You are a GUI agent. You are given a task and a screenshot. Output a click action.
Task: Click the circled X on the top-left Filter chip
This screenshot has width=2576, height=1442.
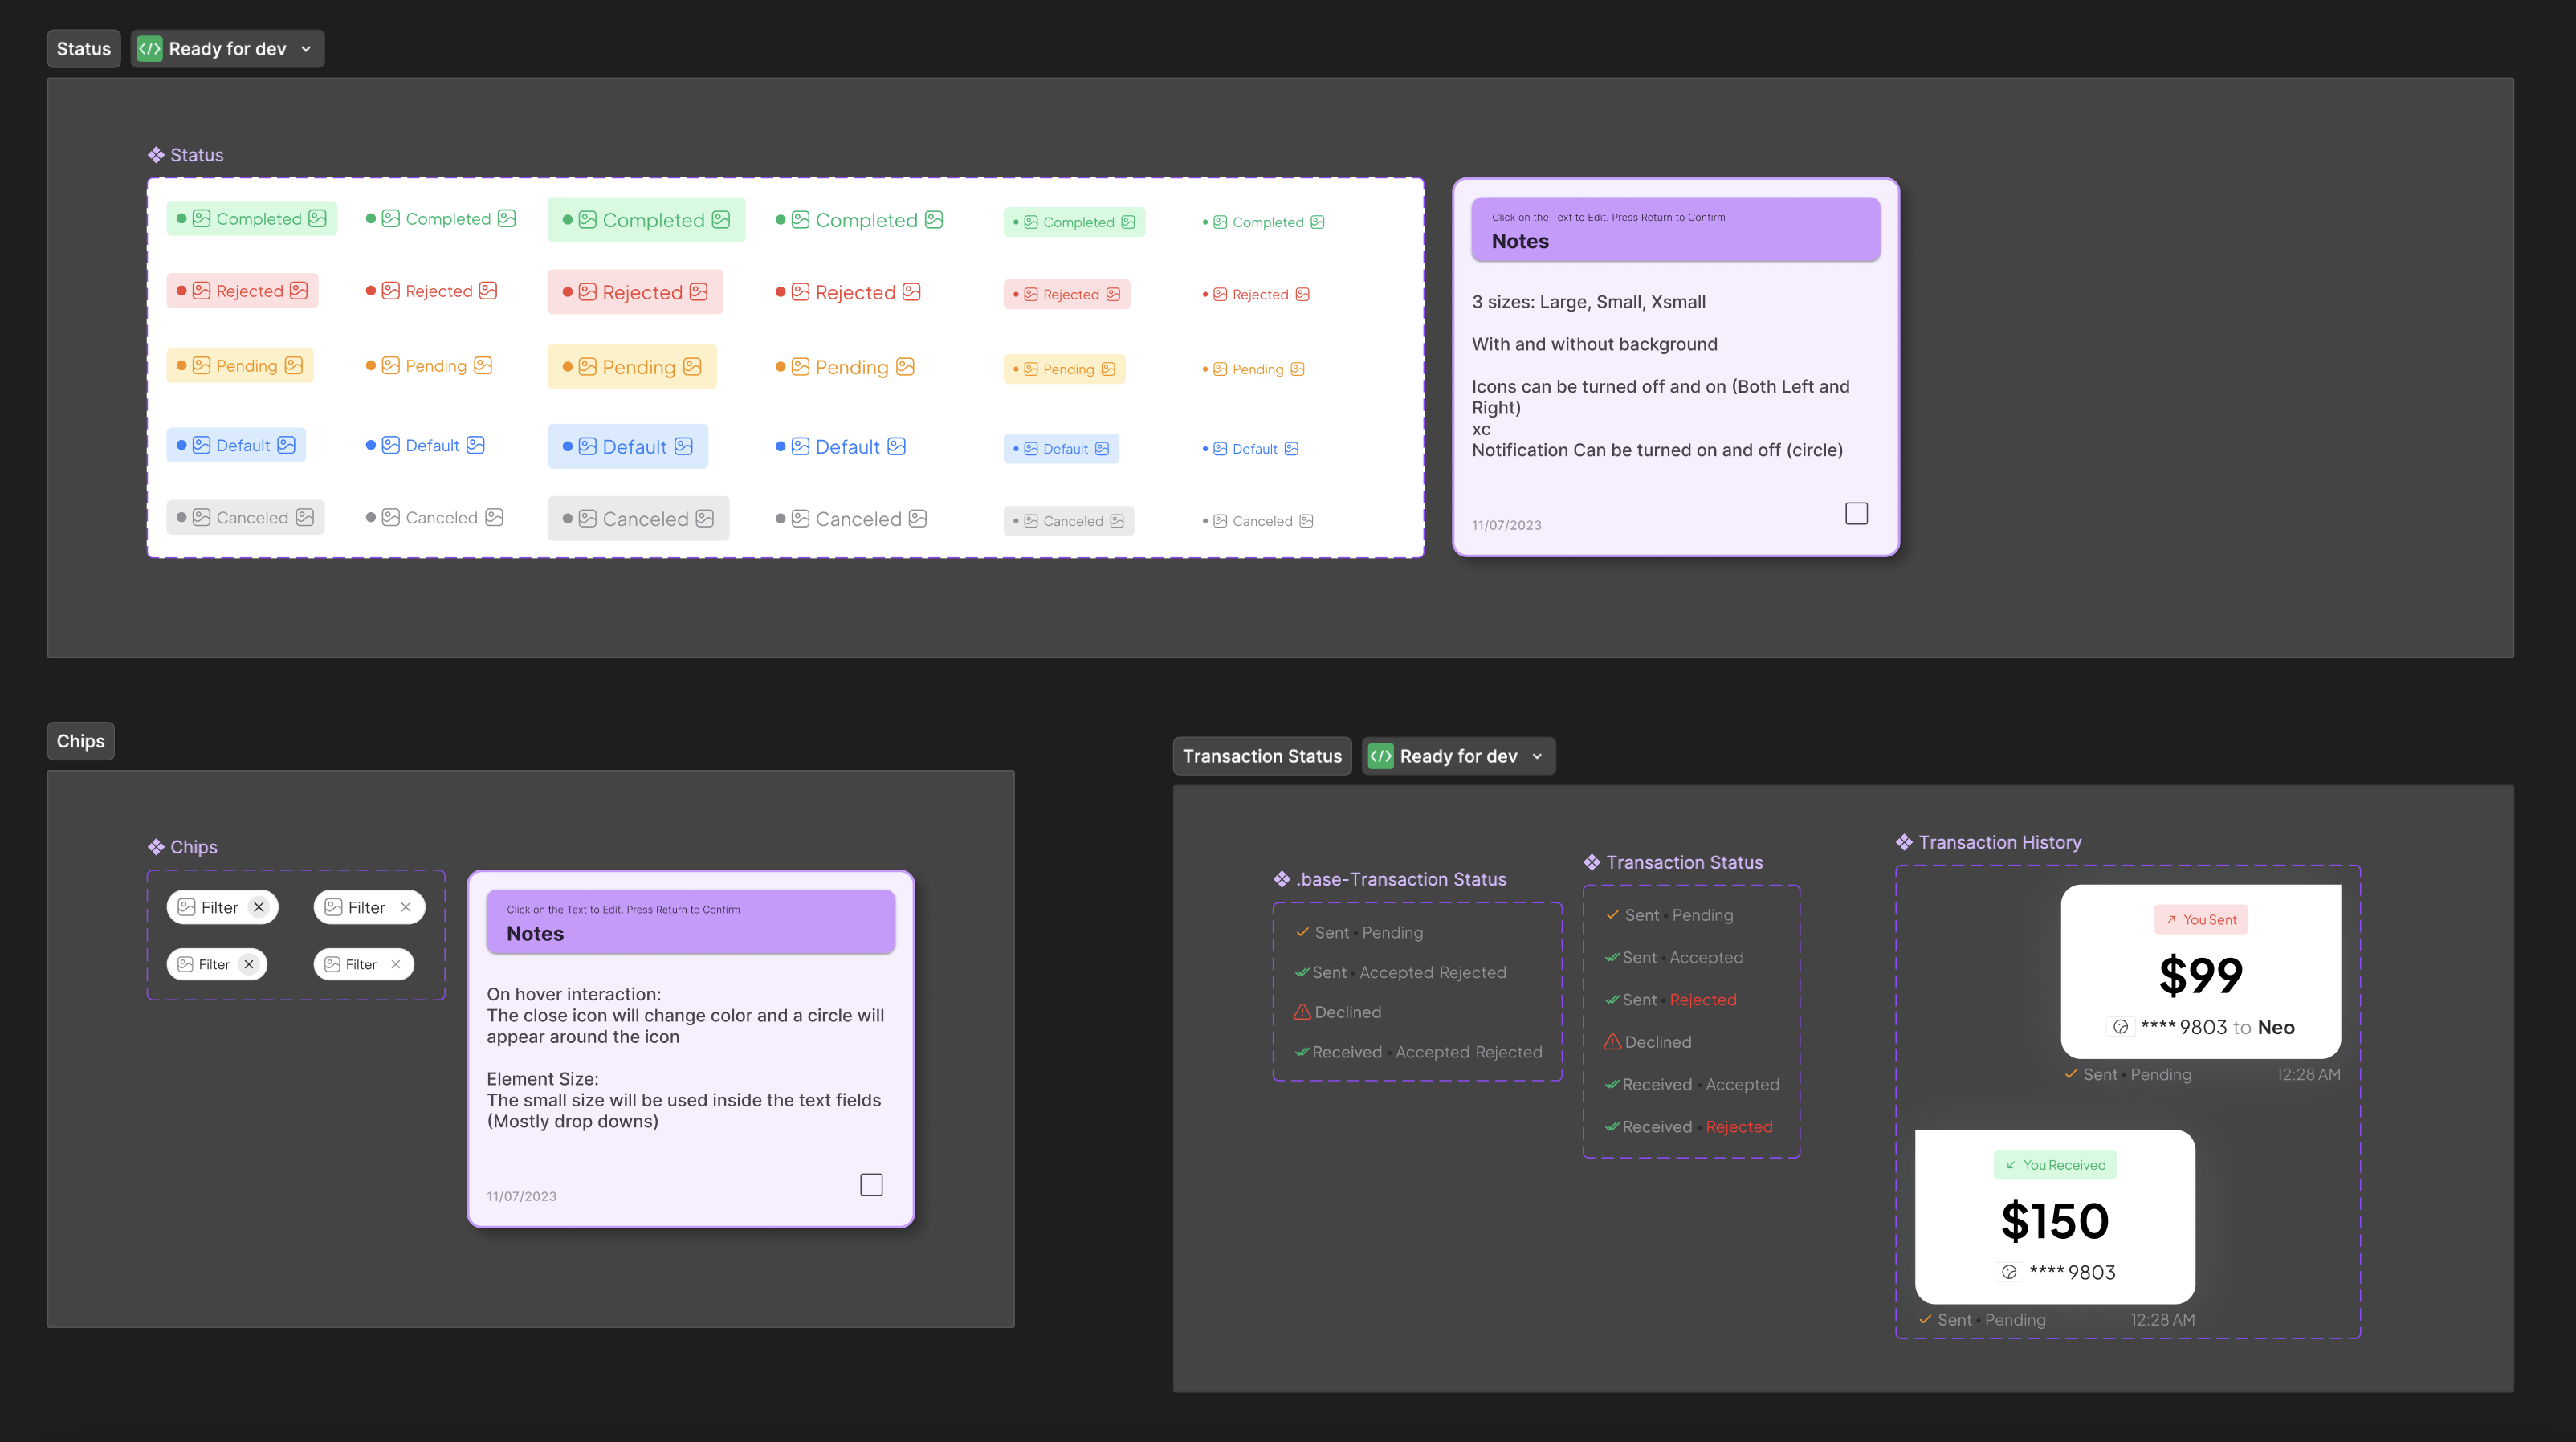[x=259, y=907]
